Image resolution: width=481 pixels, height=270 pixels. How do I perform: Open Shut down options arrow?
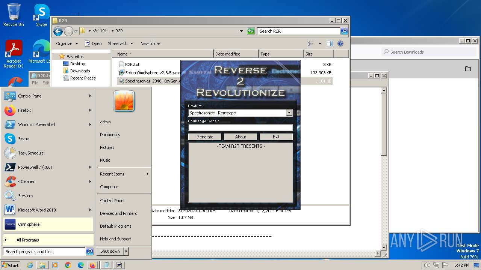(126, 251)
